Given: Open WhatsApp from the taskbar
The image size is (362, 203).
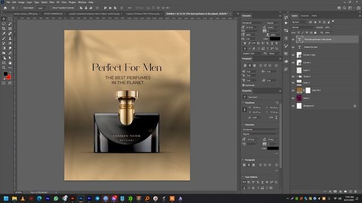Looking at the screenshot, I should (x=56, y=198).
